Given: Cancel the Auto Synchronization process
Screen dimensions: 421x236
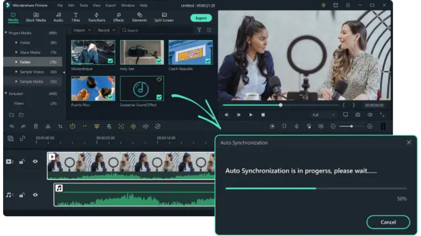Looking at the screenshot, I should point(388,222).
